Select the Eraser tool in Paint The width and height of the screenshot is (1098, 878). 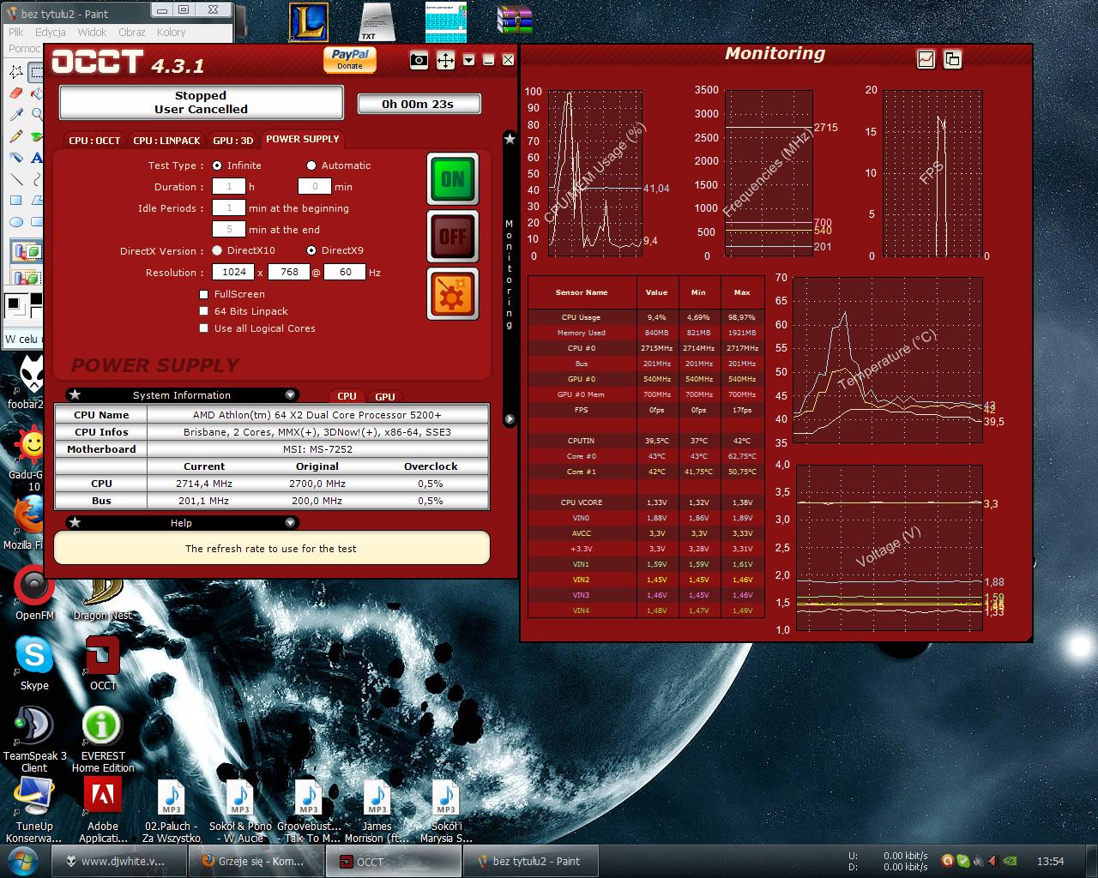[15, 93]
